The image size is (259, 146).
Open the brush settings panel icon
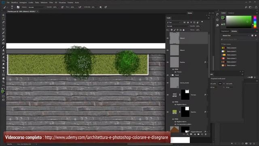18,7
